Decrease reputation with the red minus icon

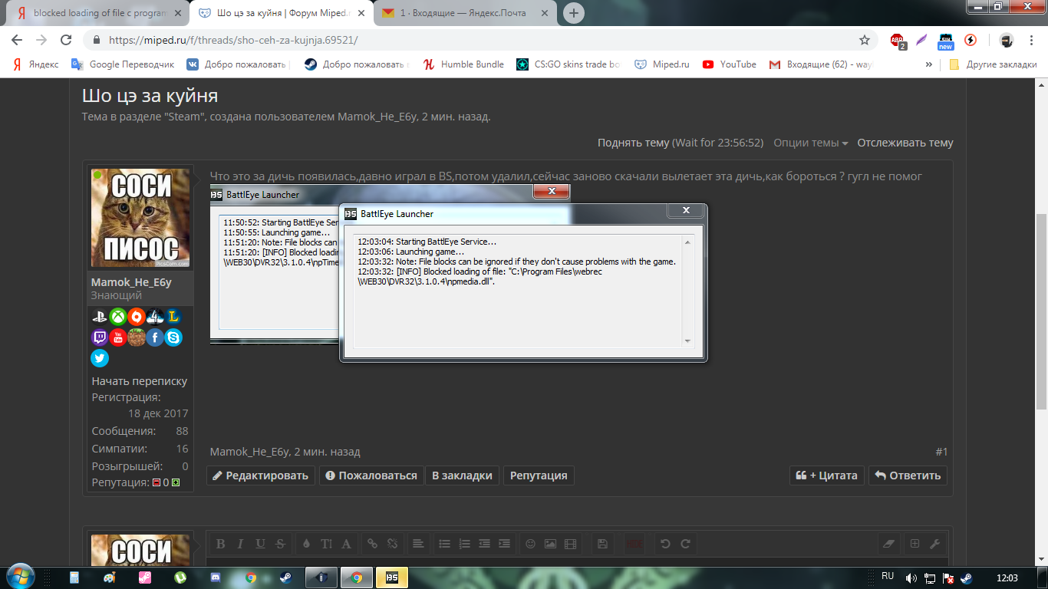pyautogui.click(x=157, y=483)
